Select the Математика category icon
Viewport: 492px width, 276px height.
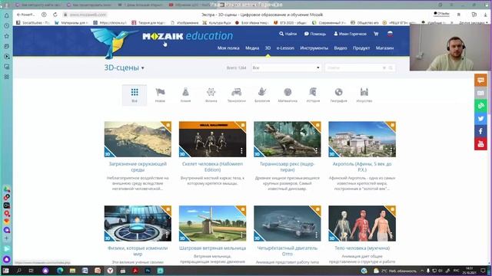coord(288,95)
